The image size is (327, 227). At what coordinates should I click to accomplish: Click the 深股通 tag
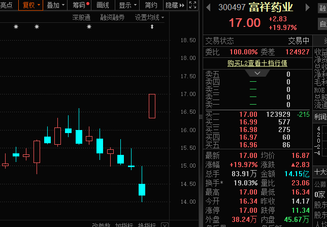pyautogui.click(x=81, y=17)
